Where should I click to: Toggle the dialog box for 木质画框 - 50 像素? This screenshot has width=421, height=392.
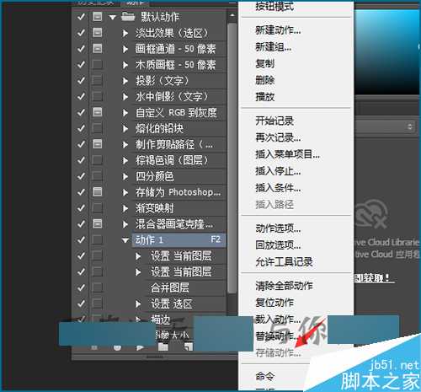click(x=97, y=65)
